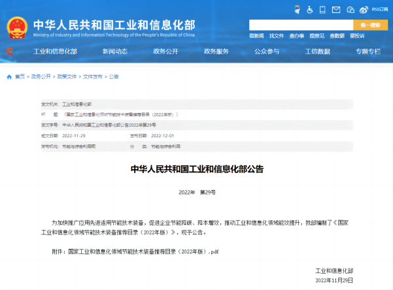
Task: Select 找文件 search shortcut
Action: (x=277, y=36)
